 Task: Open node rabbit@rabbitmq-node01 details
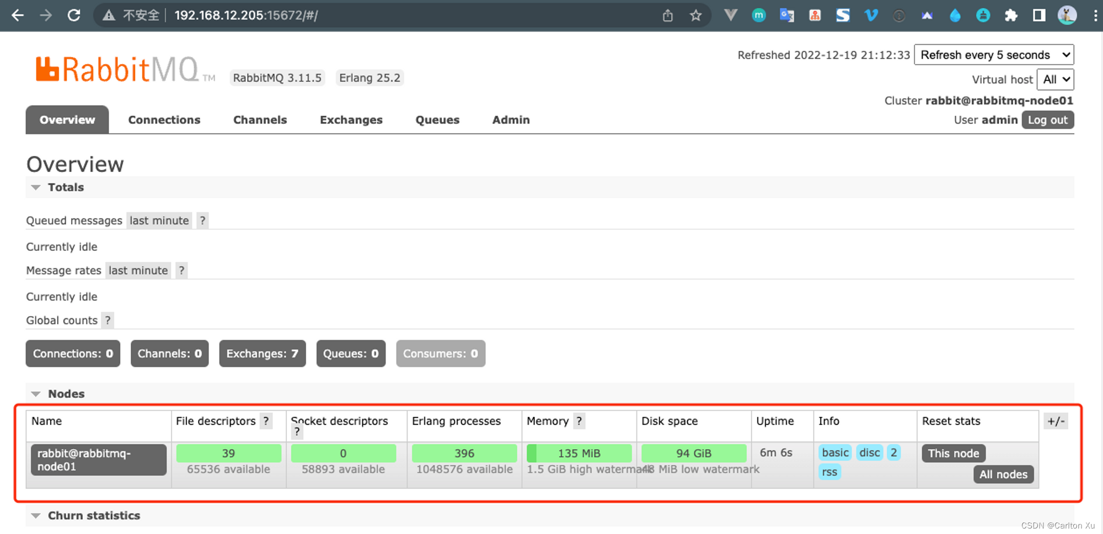point(98,460)
